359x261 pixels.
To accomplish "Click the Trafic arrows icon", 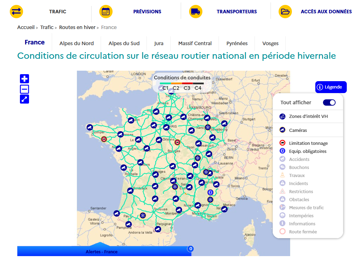I will tap(16, 12).
